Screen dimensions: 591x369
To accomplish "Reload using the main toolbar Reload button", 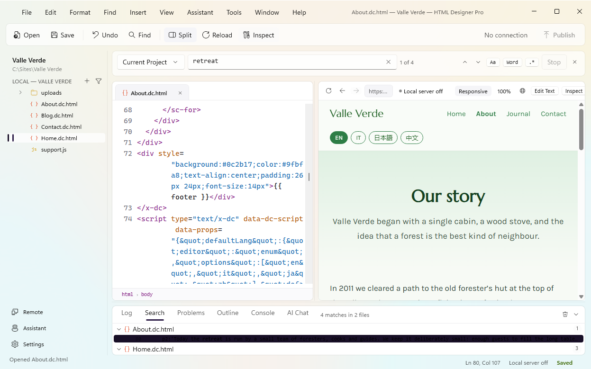I will pos(217,35).
